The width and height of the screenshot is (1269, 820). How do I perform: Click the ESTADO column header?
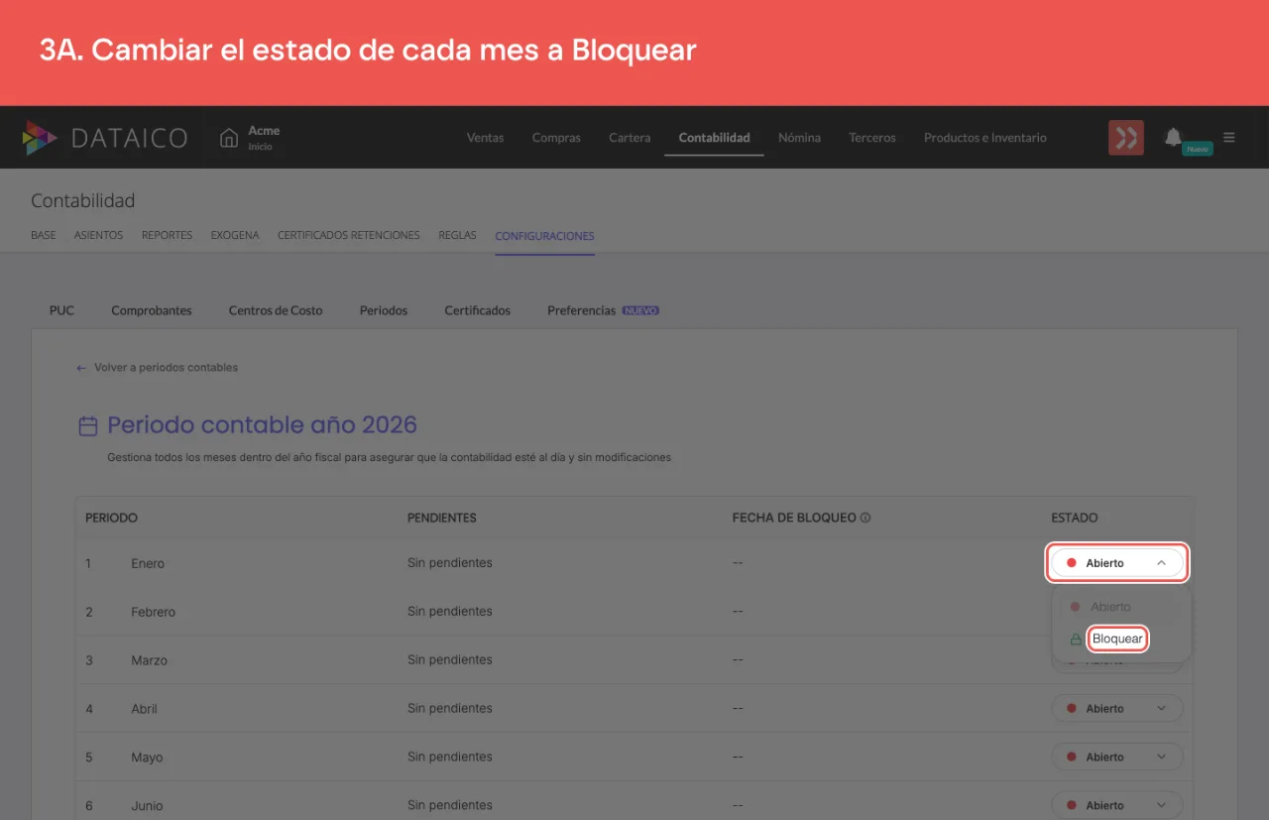pyautogui.click(x=1075, y=518)
